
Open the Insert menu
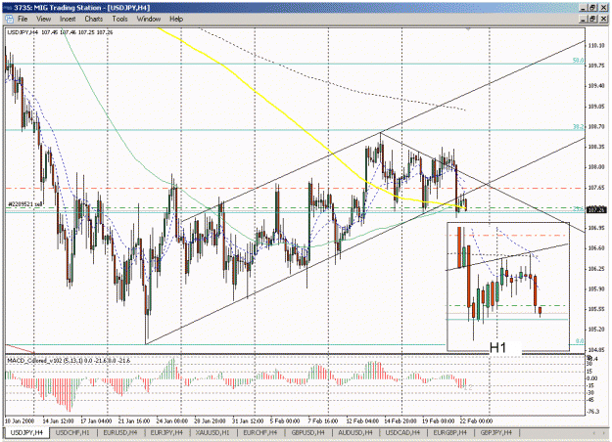[68, 20]
